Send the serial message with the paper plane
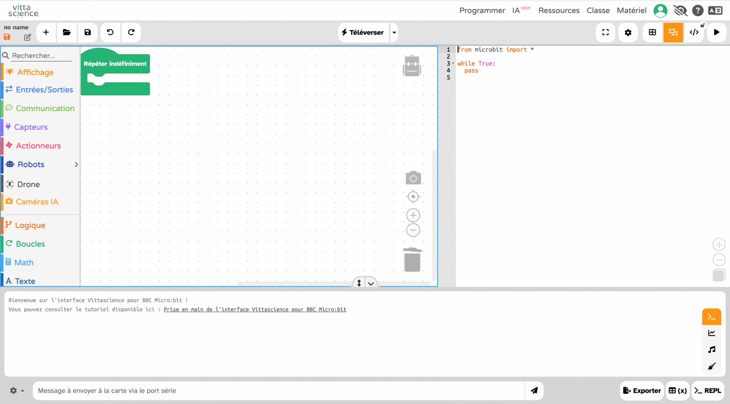 (534, 390)
